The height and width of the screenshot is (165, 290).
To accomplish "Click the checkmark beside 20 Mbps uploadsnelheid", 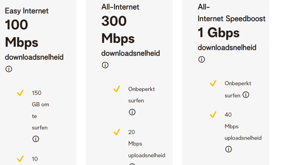I will coord(117,132).
